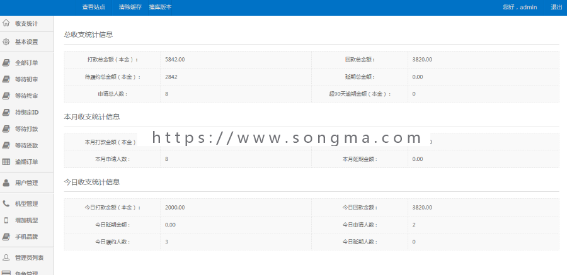
Task: Select the 今日申请人数 label
Action: click(360, 225)
